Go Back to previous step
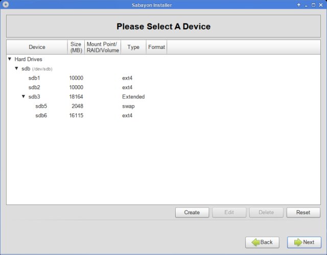Screen dimensions: 327x255 coord(262,242)
